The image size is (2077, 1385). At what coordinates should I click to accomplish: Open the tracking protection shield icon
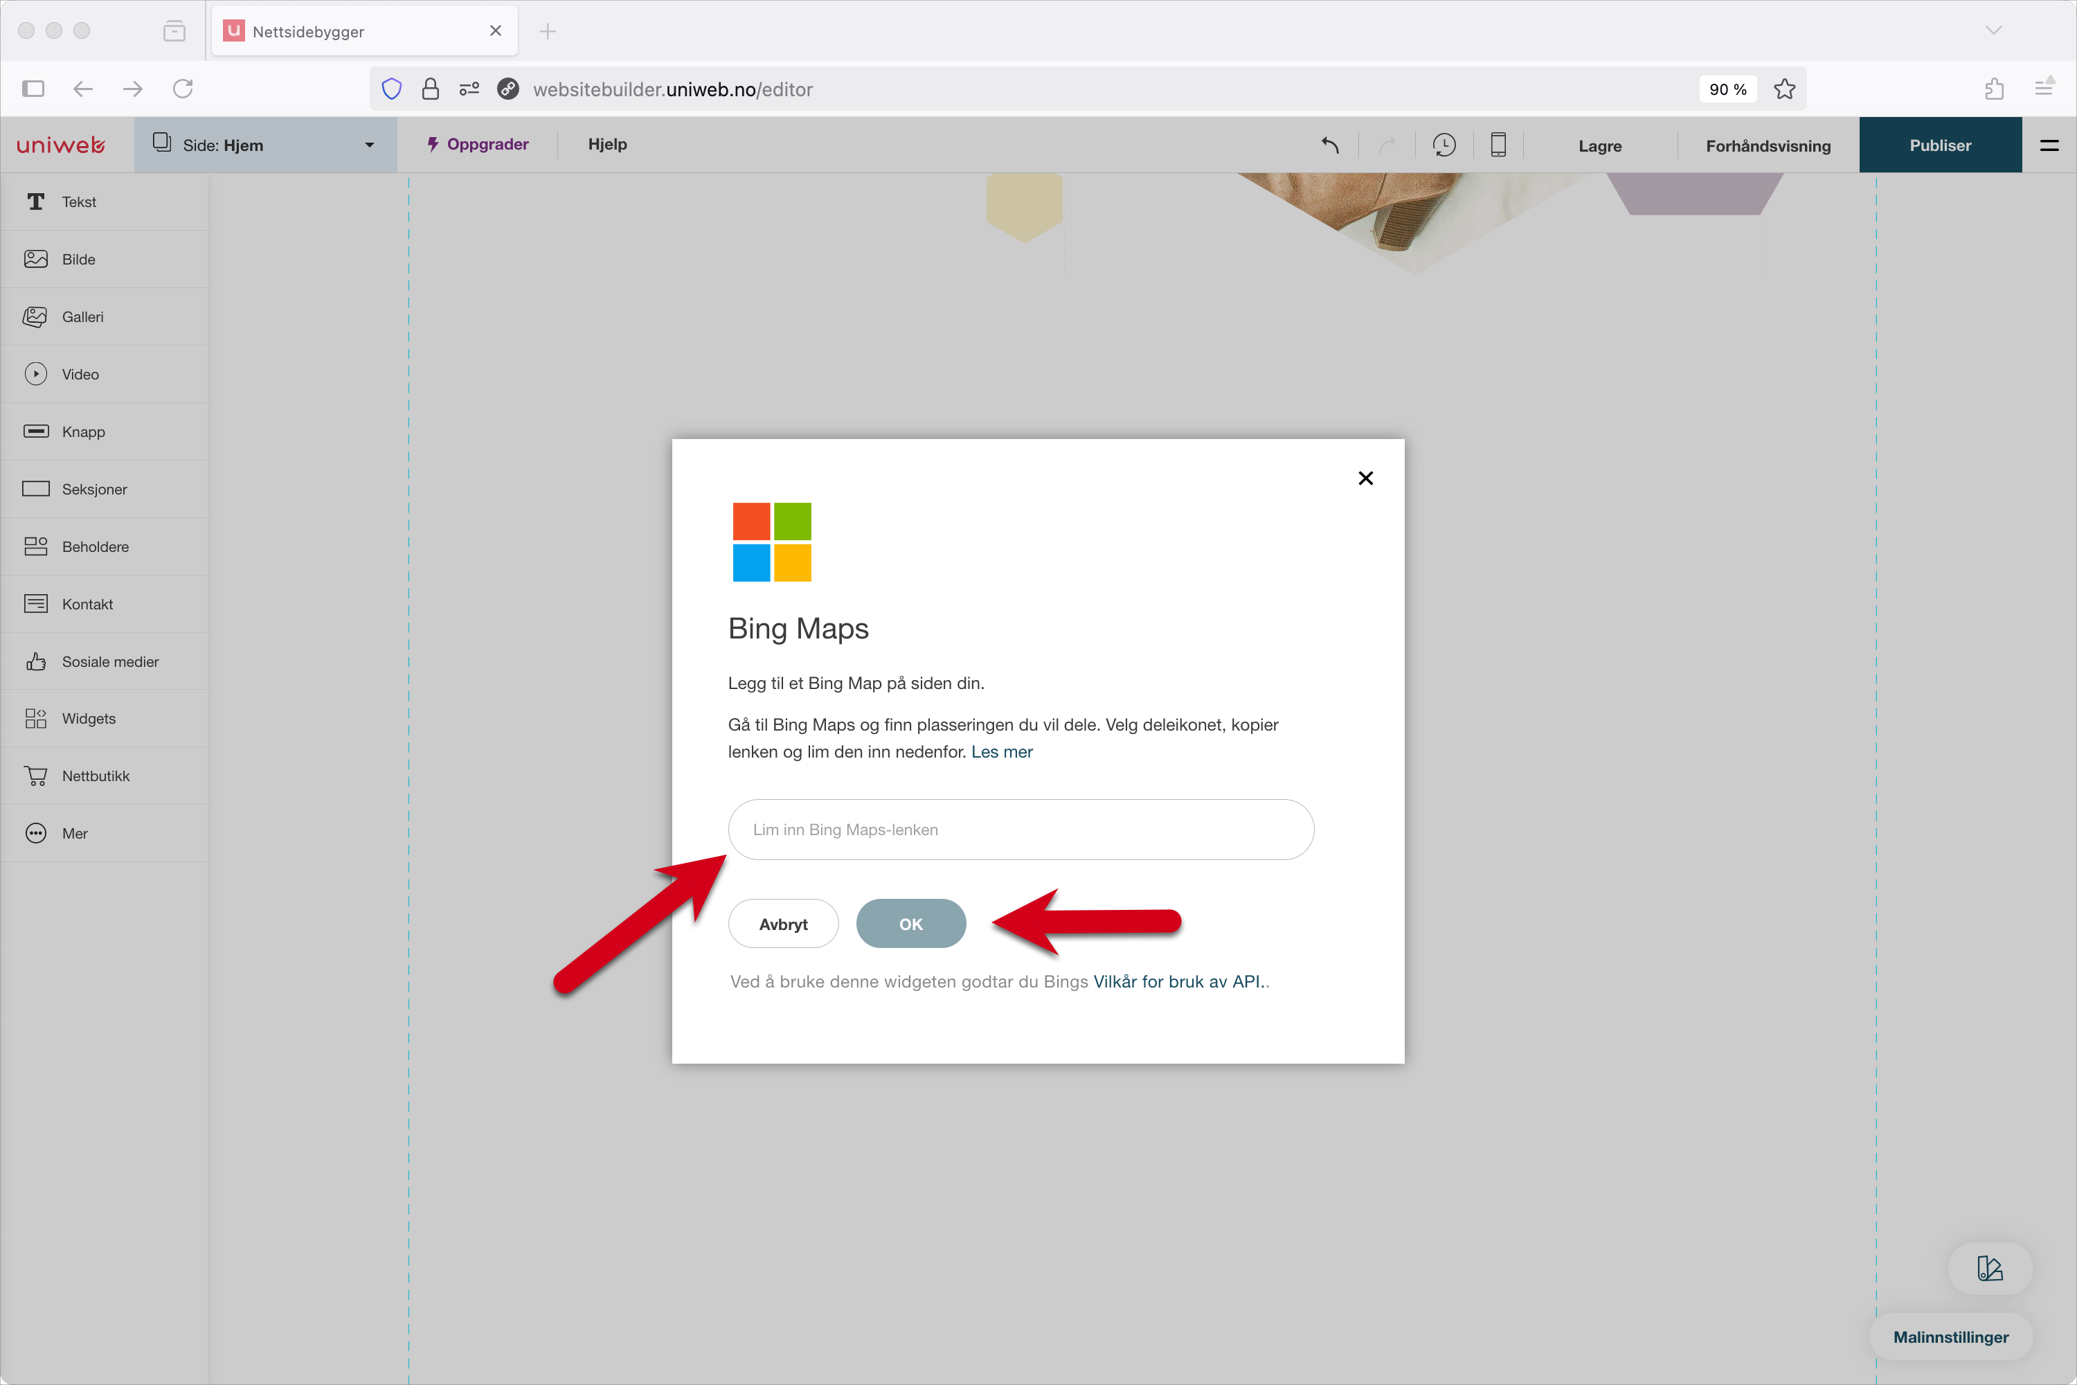click(392, 89)
